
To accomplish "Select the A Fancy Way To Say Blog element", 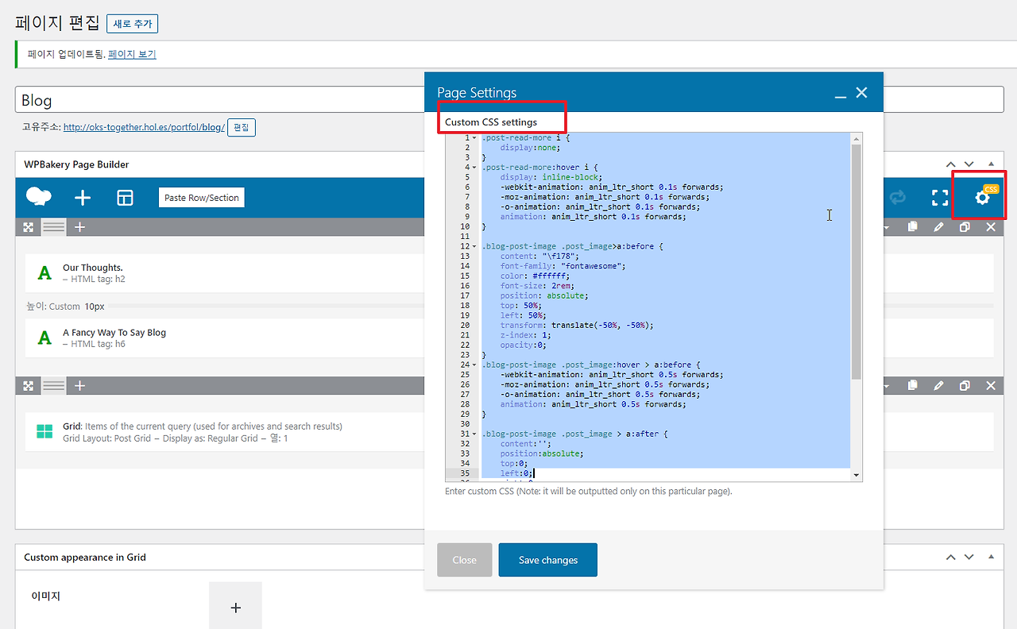I will pos(509,338).
